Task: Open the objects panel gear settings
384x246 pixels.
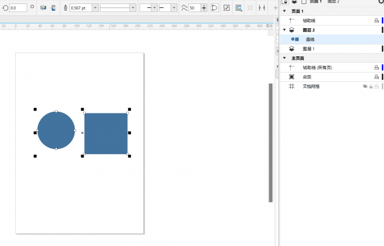Action: [380, 2]
